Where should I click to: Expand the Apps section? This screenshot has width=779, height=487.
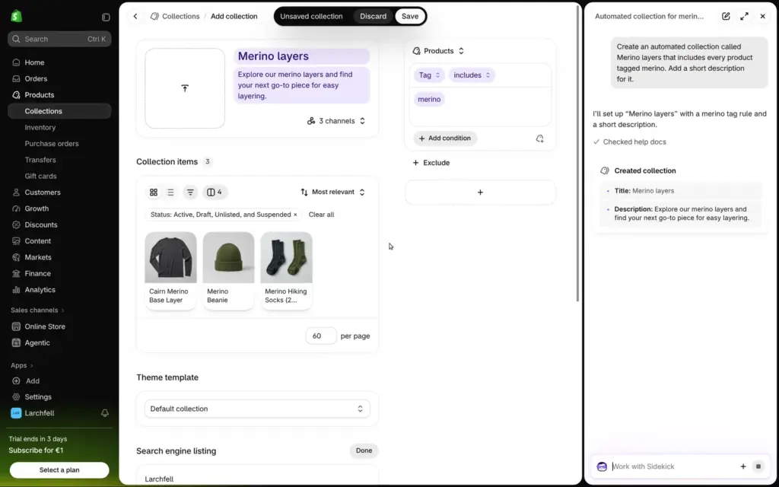pyautogui.click(x=22, y=365)
